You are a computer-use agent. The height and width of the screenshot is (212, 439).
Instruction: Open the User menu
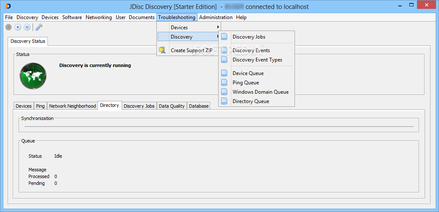[120, 17]
